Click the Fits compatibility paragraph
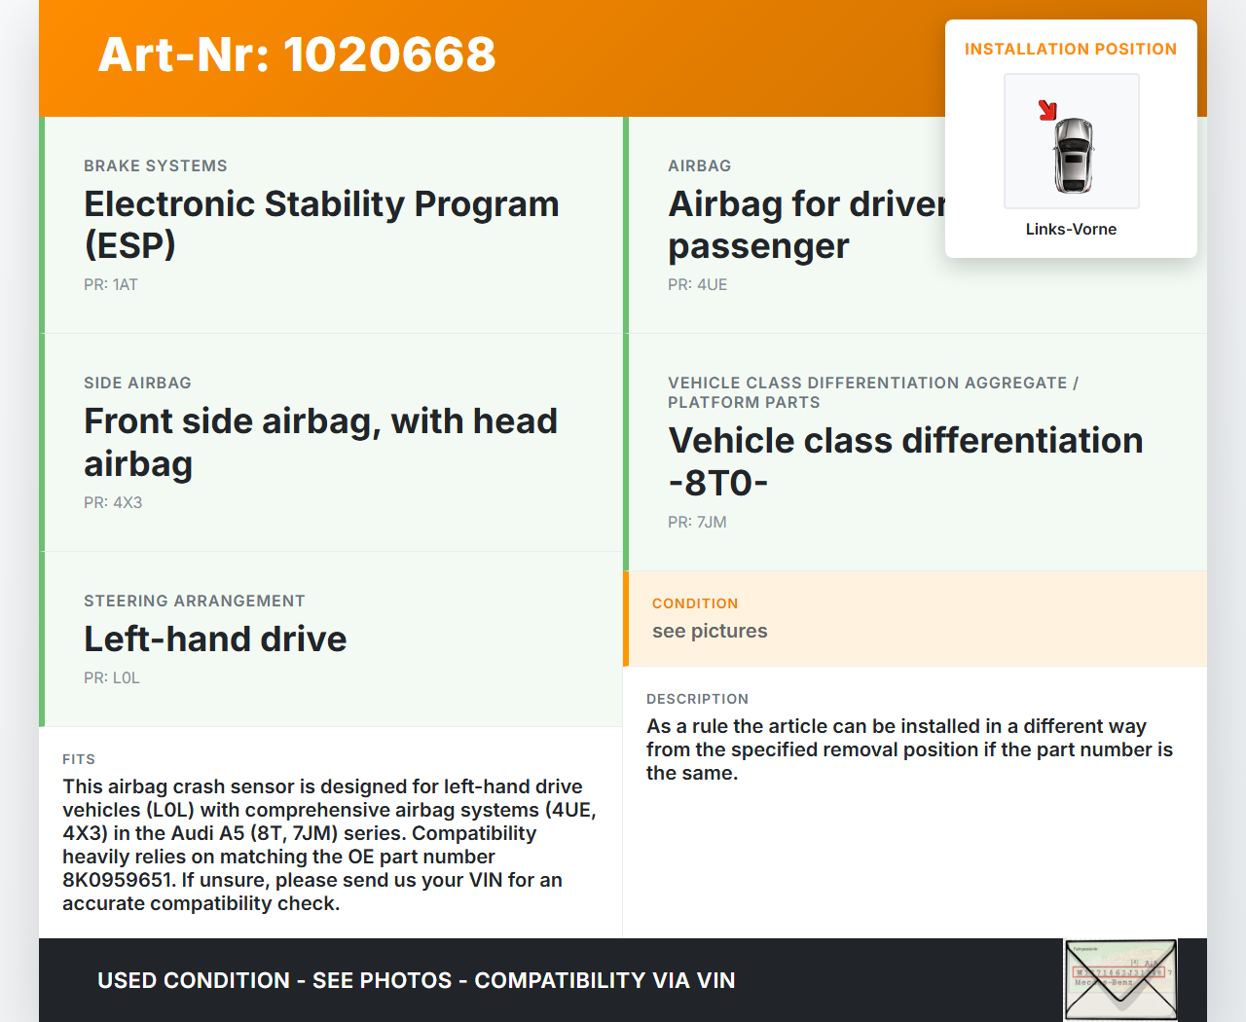Viewport: 1246px width, 1022px height. (x=329, y=845)
